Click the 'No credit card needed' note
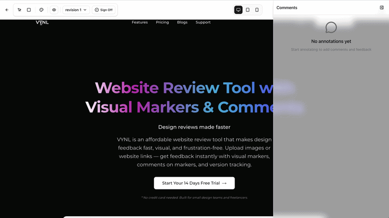Viewport: 389px width, 218px height. point(194,198)
